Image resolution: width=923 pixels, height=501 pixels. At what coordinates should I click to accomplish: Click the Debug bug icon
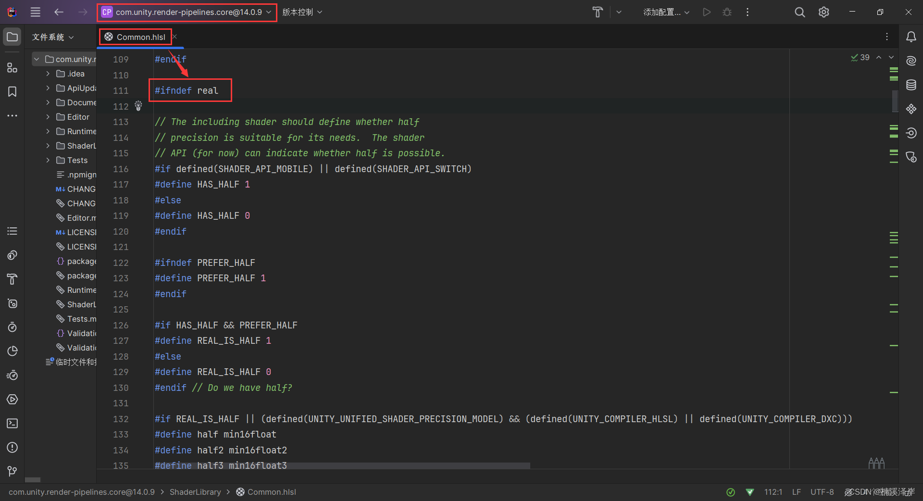(727, 12)
